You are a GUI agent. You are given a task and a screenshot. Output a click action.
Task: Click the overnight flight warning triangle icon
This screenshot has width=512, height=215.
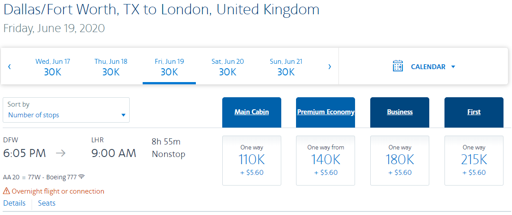[x=7, y=191]
